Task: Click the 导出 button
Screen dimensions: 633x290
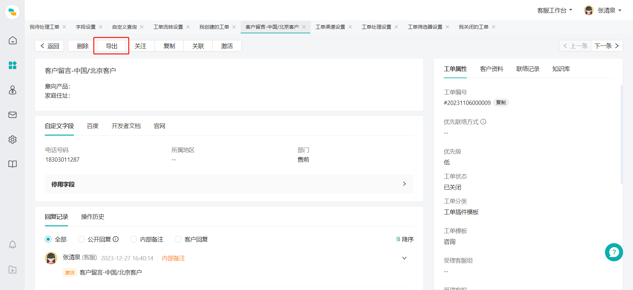Action: (x=111, y=46)
